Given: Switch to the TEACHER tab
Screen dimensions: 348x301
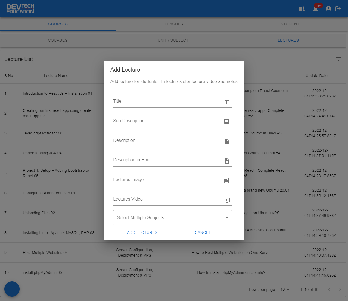Looking at the screenshot, I should coord(174,24).
